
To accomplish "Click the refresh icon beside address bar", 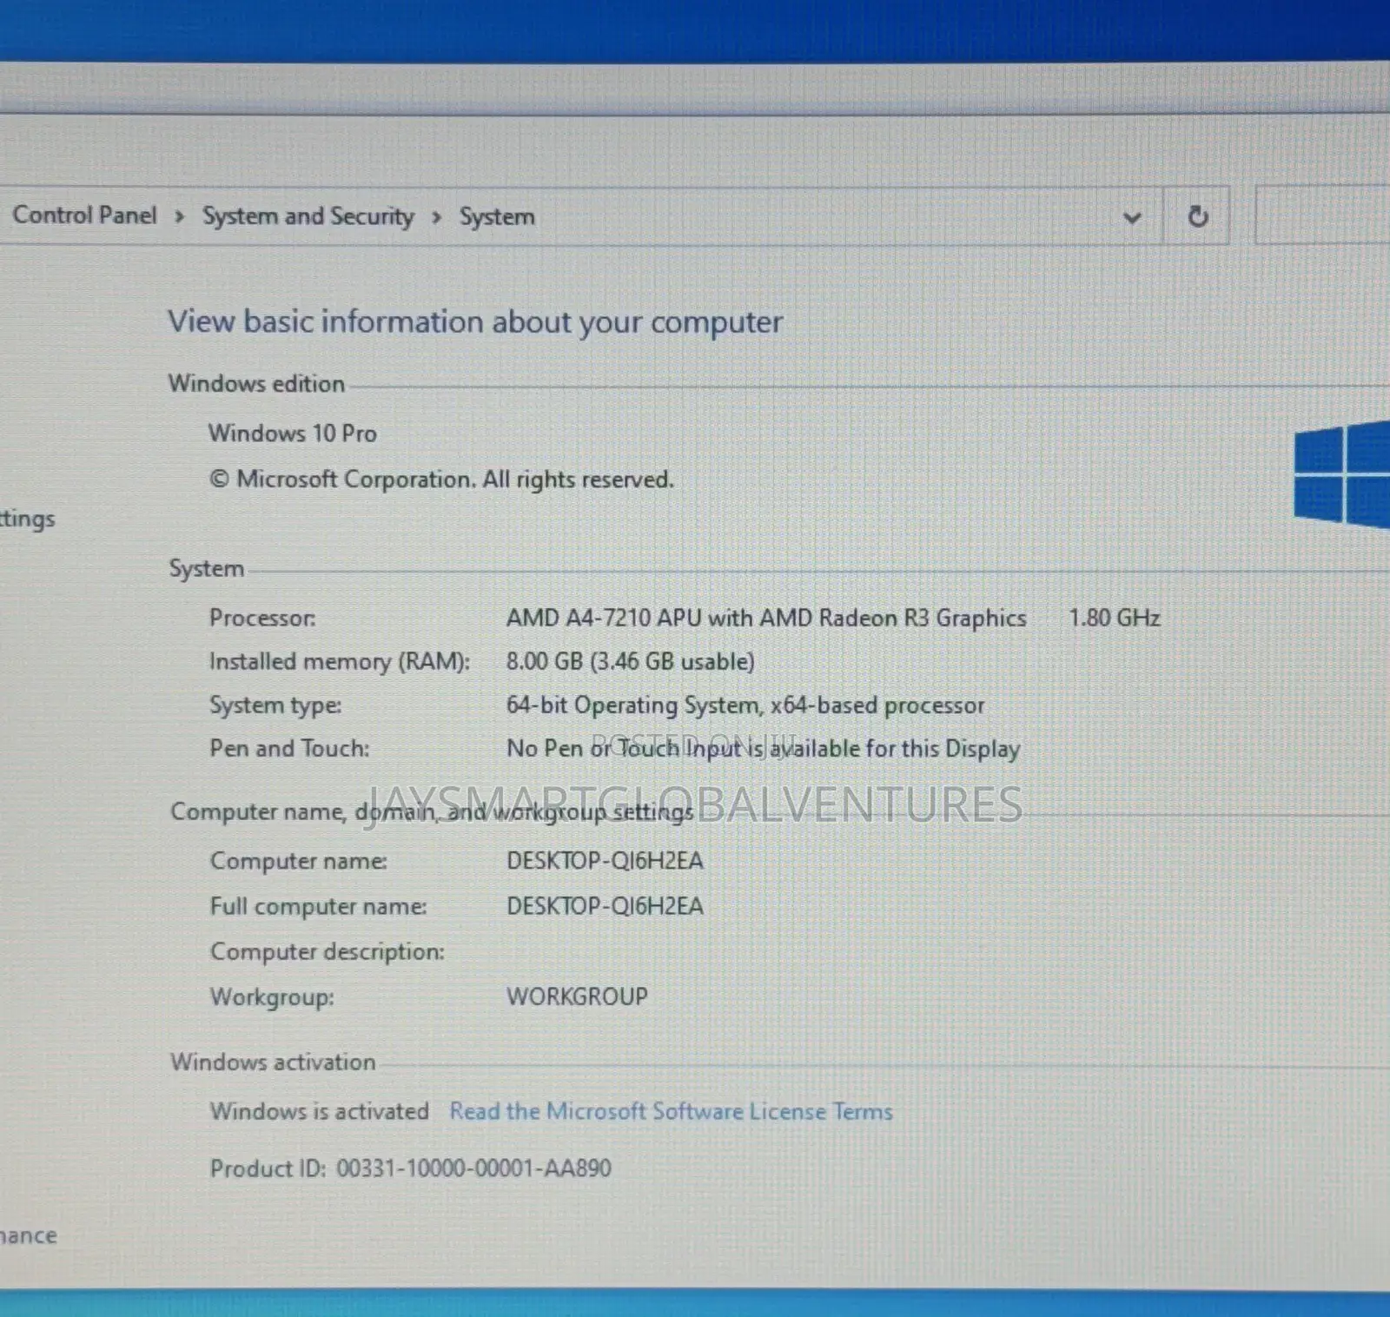I will [x=1197, y=215].
